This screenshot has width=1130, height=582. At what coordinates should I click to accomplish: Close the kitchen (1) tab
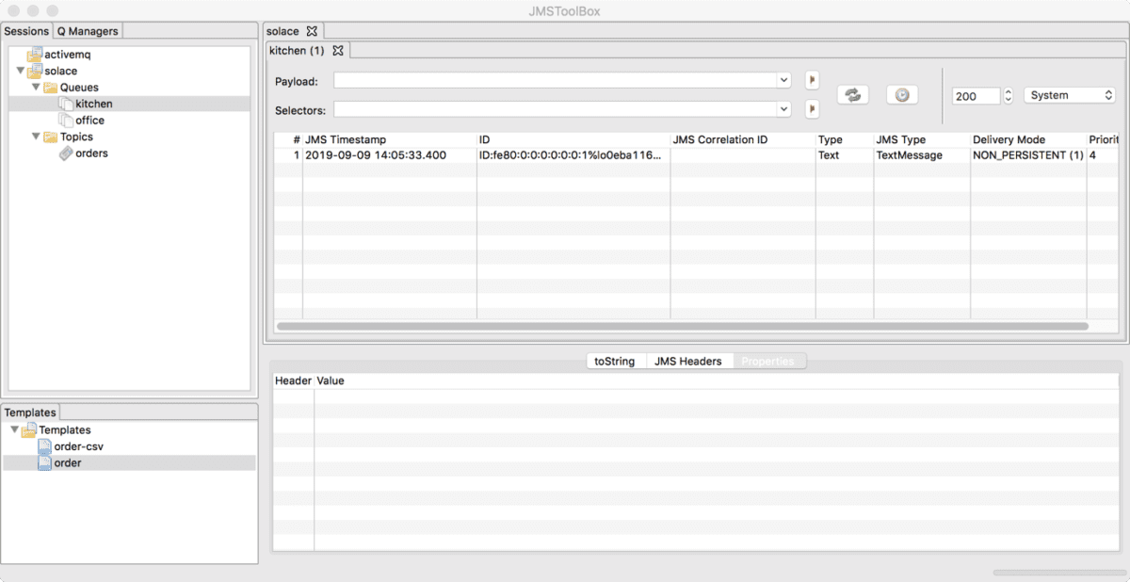coord(338,50)
